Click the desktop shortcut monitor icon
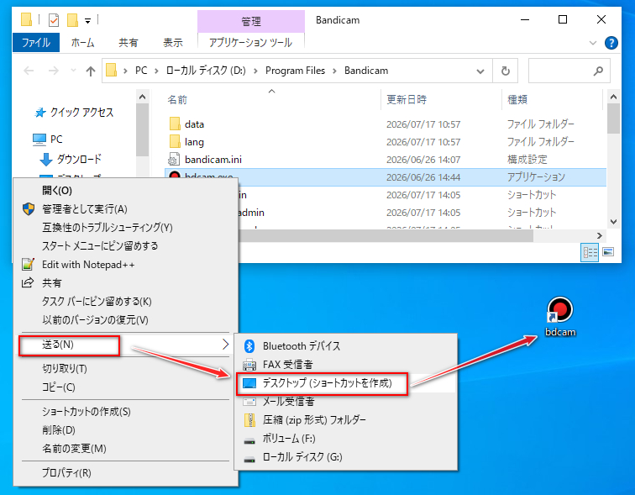 249,383
